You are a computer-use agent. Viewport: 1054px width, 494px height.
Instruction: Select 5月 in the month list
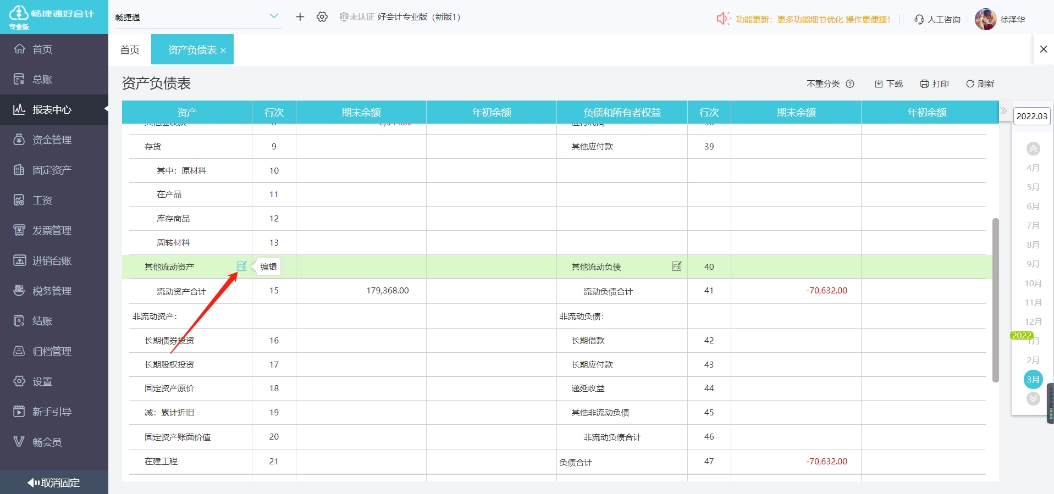(x=1033, y=187)
